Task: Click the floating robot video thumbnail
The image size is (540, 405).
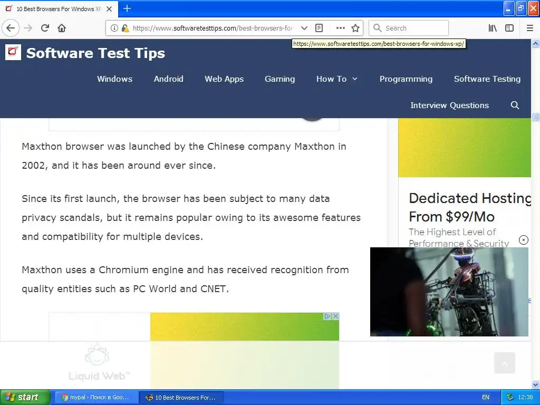Action: (x=449, y=292)
